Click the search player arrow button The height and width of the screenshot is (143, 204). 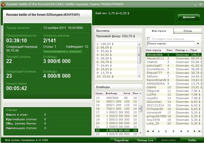coord(198,44)
